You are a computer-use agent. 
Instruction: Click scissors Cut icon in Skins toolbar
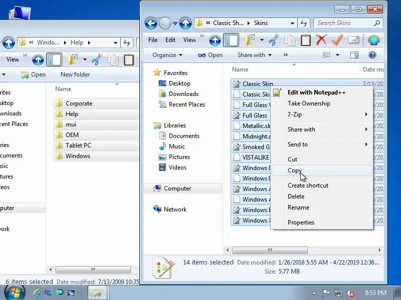tap(274, 40)
